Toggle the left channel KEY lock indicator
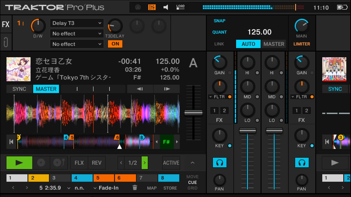This screenshot has height=197, width=351. (x=230, y=146)
